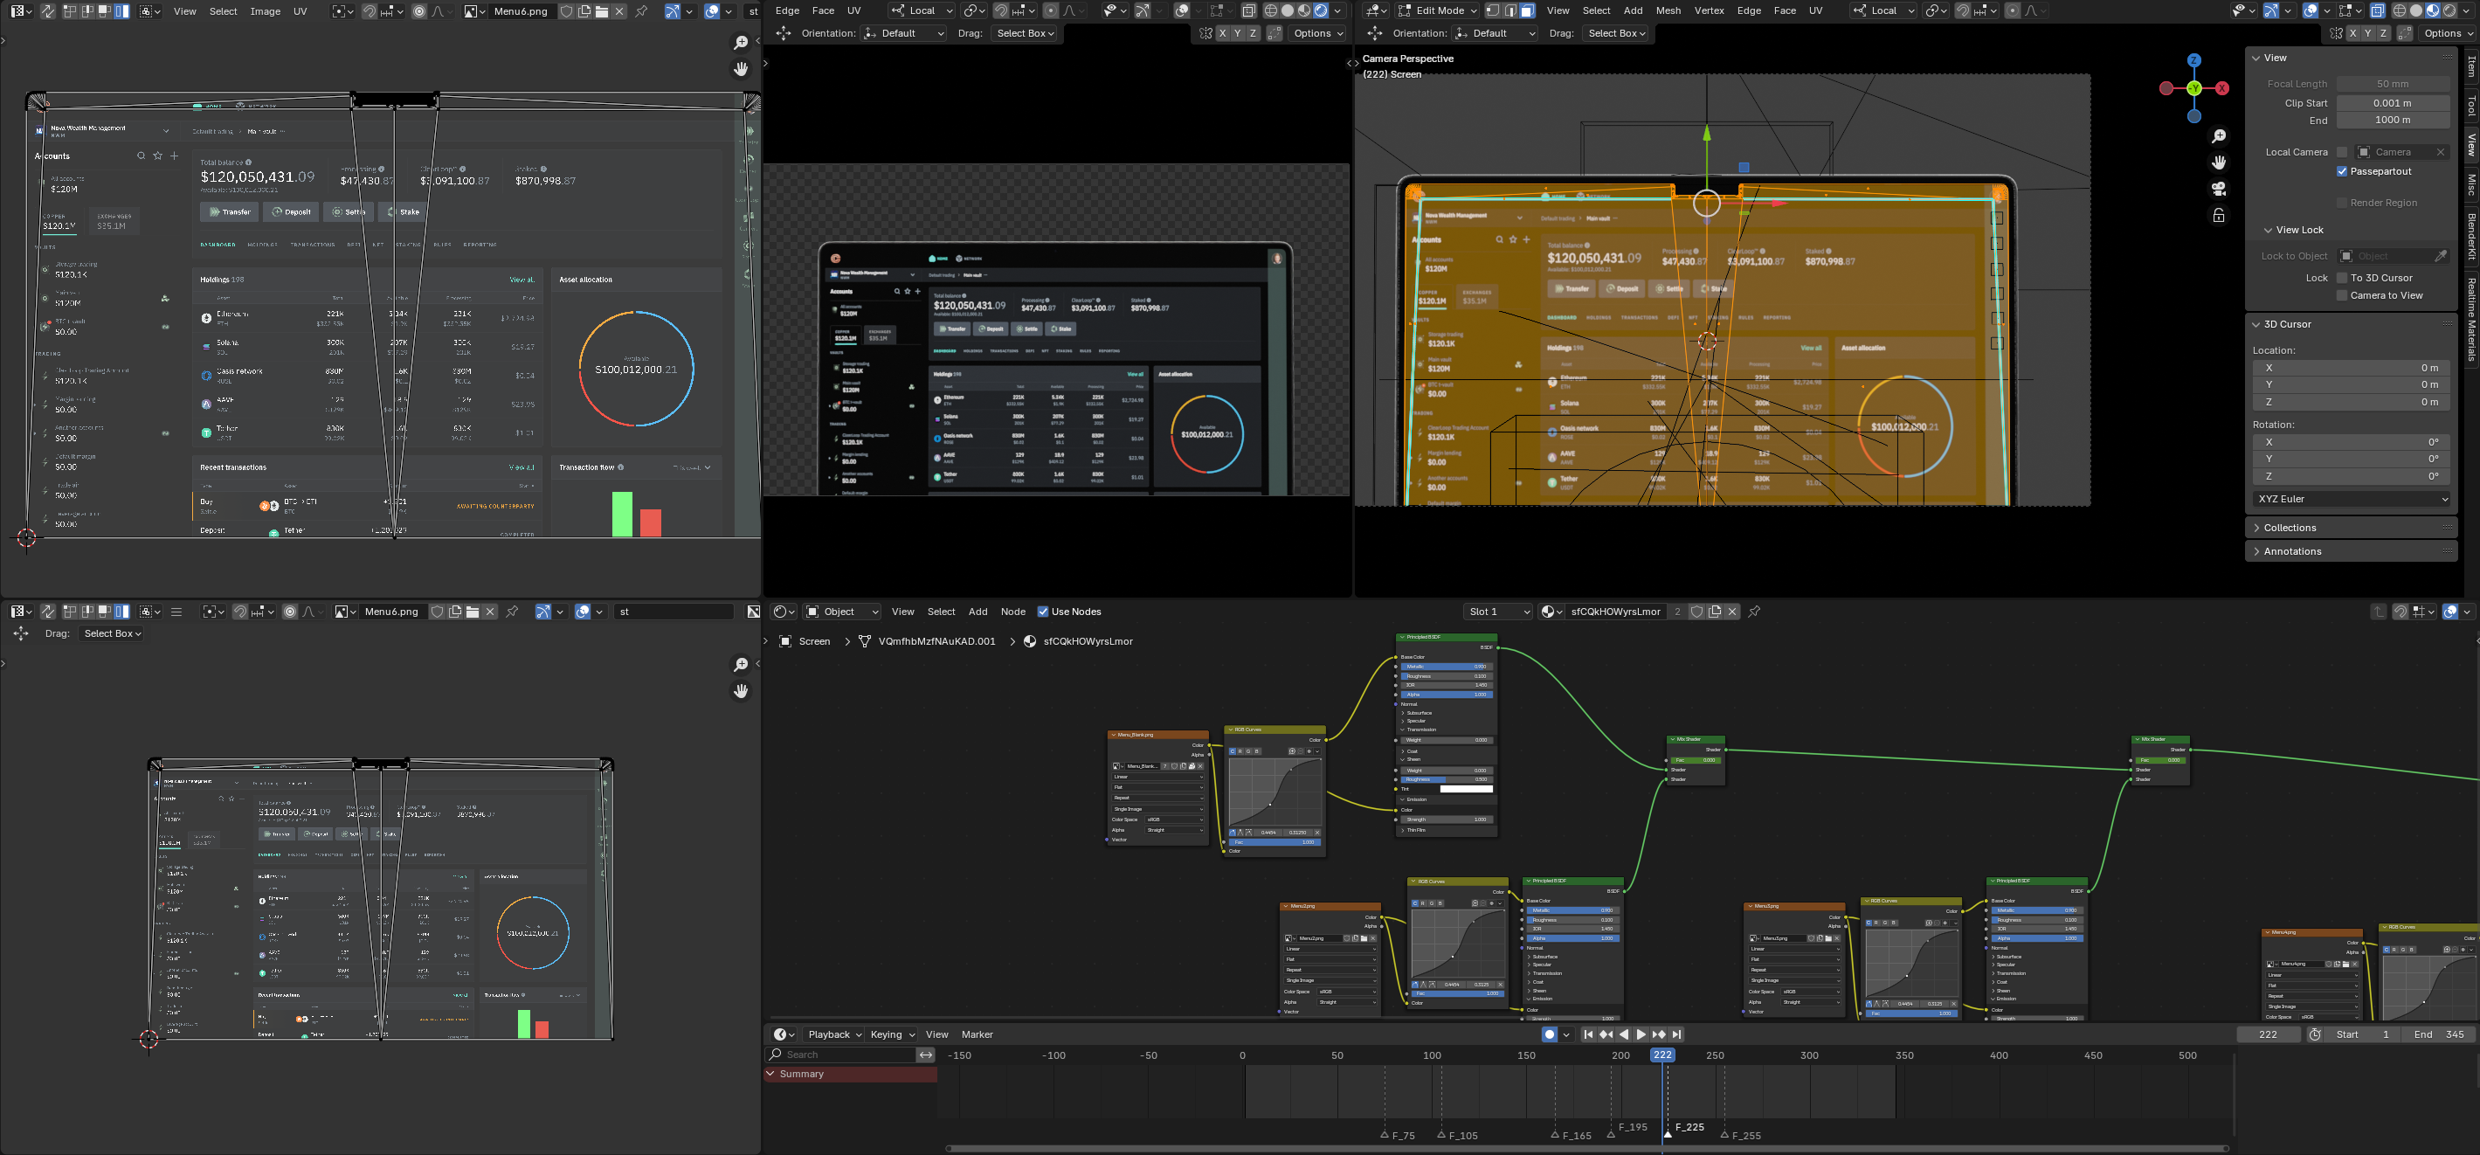Collapse the Summary row in timeline

[x=772, y=1074]
